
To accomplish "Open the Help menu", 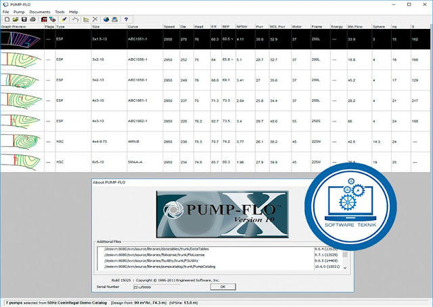I will 74,12.
